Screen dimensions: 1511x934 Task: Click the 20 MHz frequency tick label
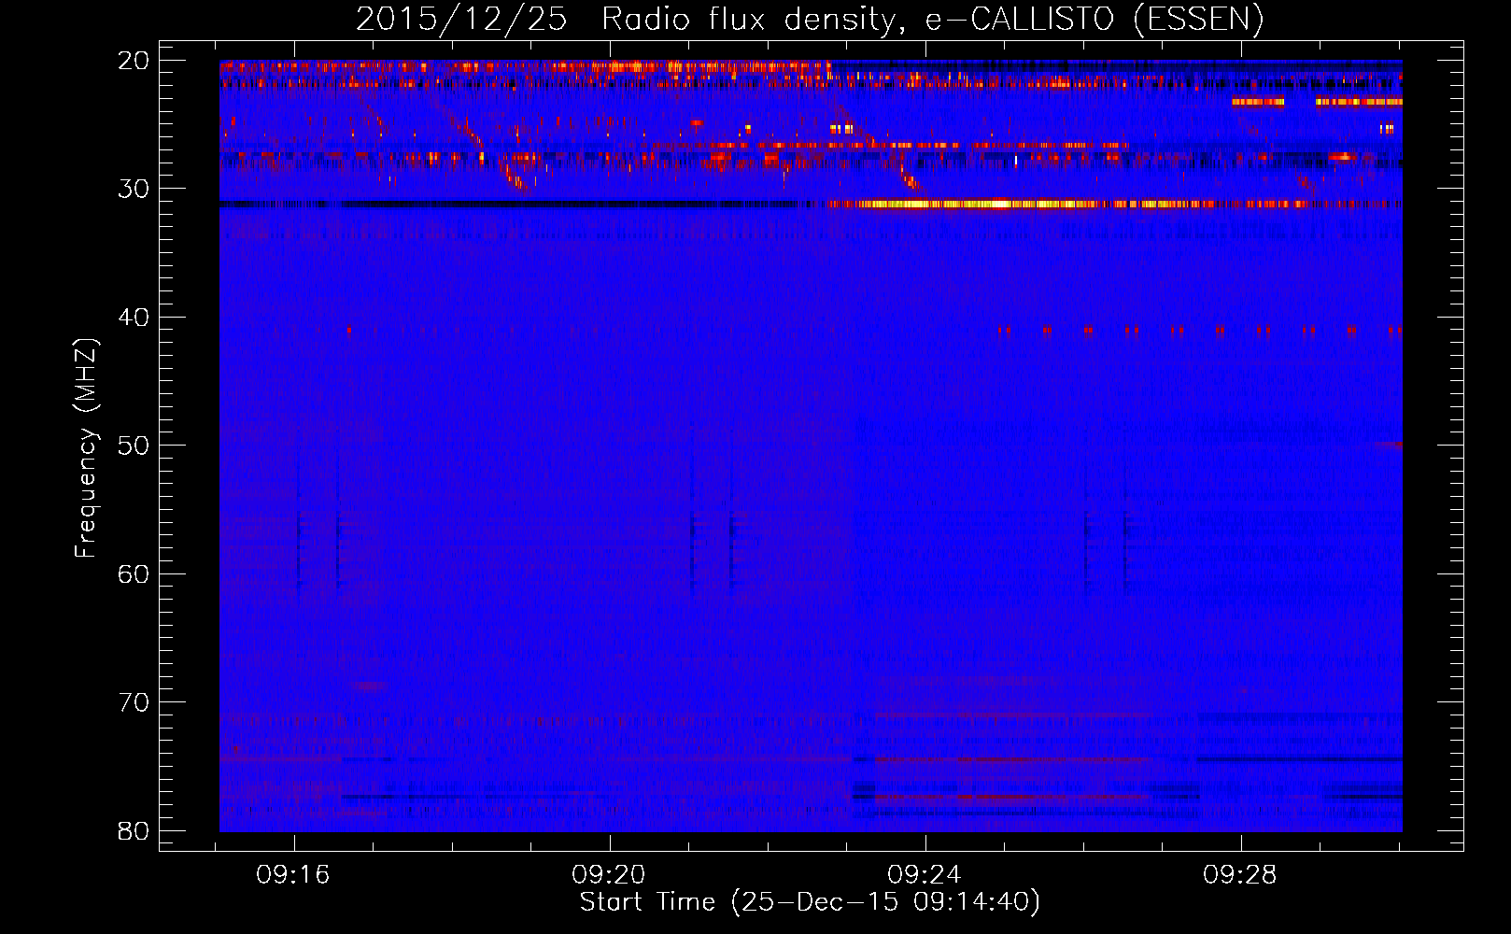(x=134, y=61)
